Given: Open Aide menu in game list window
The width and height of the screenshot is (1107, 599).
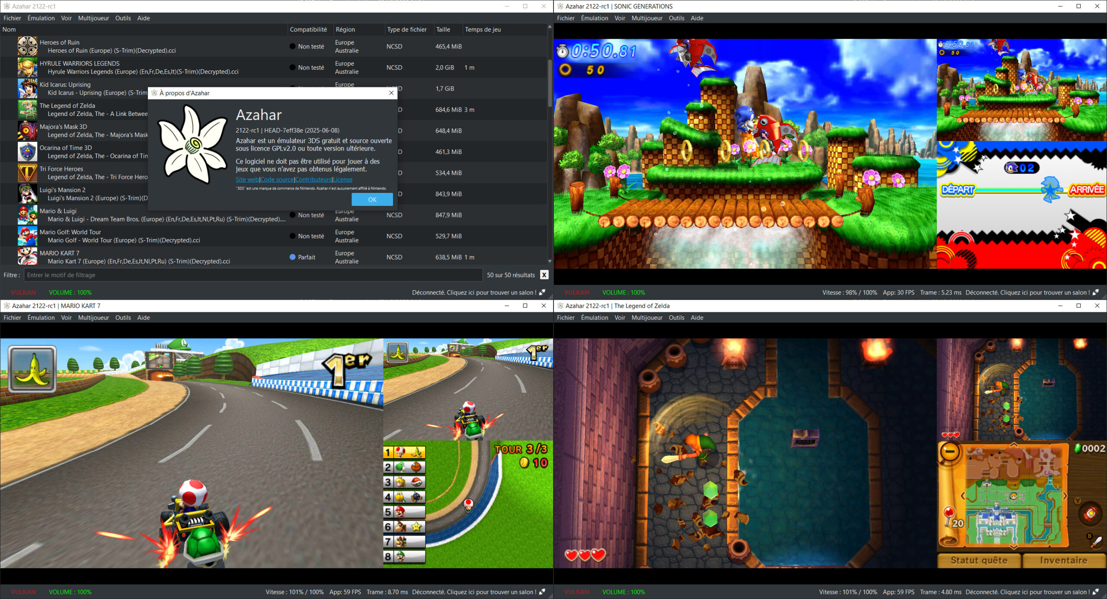Looking at the screenshot, I should click(x=144, y=18).
